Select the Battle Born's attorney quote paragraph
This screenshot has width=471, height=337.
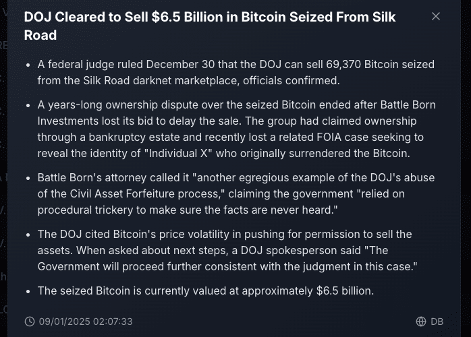(x=235, y=194)
